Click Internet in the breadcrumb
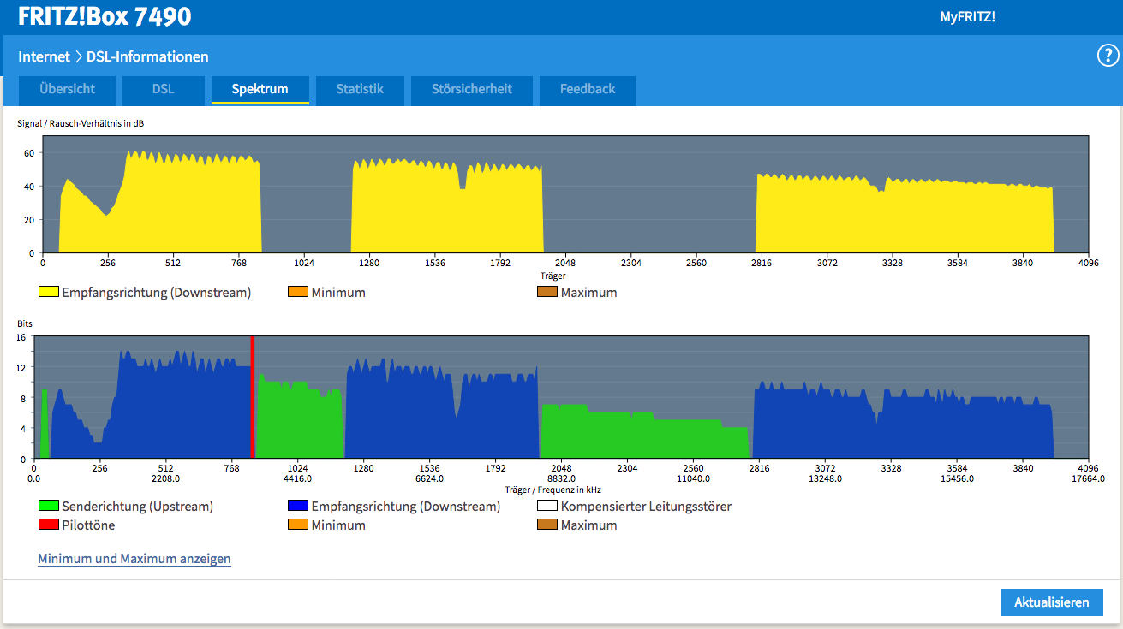 pyautogui.click(x=44, y=56)
